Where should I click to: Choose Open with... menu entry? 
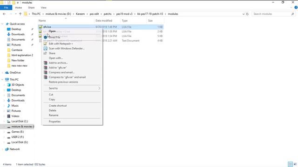pos(56,58)
